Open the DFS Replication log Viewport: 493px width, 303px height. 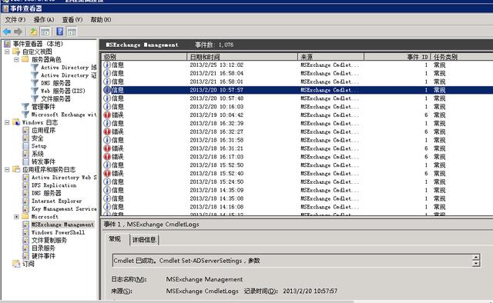tap(54, 185)
